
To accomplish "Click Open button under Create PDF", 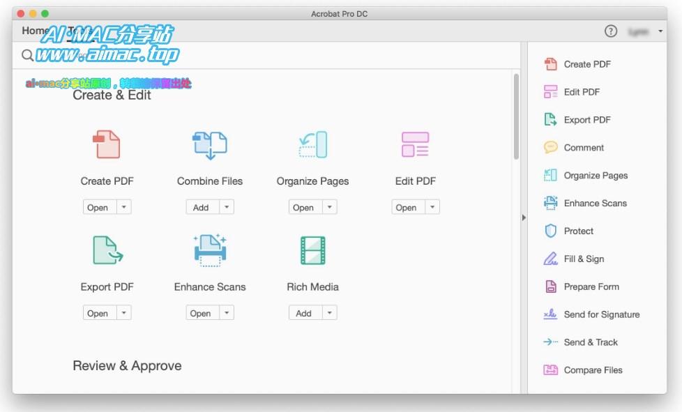I will (100, 207).
